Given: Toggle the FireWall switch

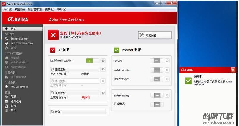Looking at the screenshot, I should [157, 61].
